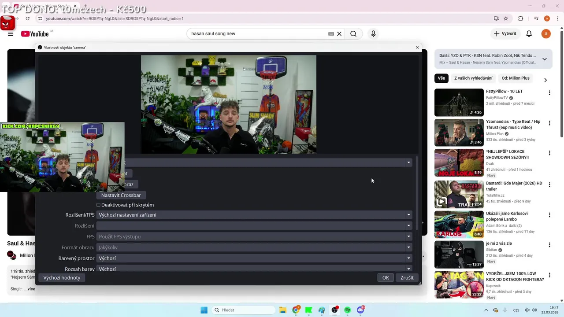Open the browser media controls icon
Viewport: 564px width, 317px height.
coord(536,18)
